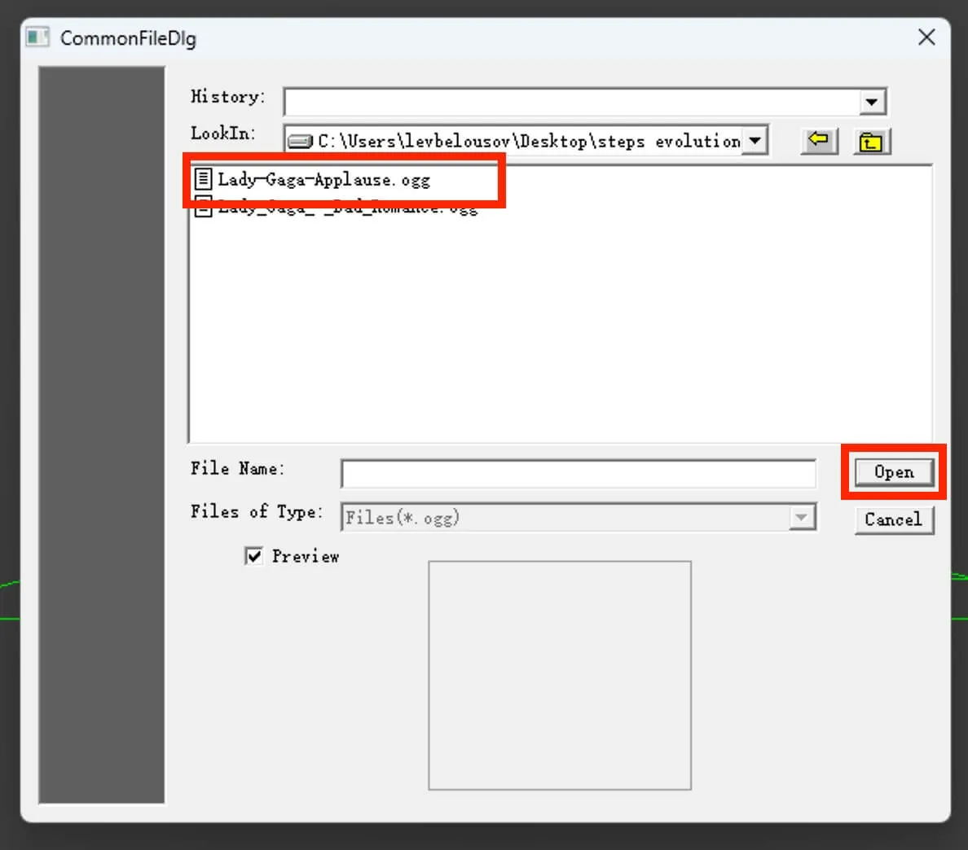Click the drive icon in LookIn path
968x850 pixels.
click(x=300, y=142)
